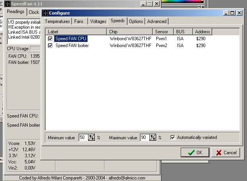Close the Configure dialog with X
The width and height of the screenshot is (247, 181).
239,13
